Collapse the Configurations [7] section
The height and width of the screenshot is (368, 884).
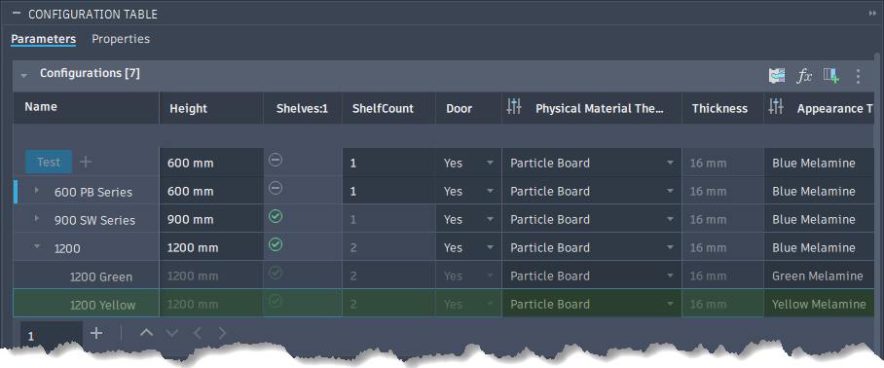pos(23,75)
